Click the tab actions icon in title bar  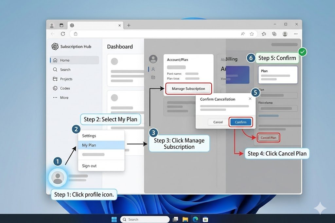click(61, 25)
